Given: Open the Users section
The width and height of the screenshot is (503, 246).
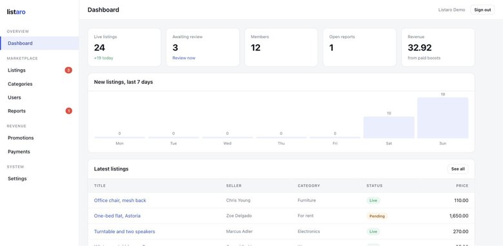Looking at the screenshot, I should 39,97.
